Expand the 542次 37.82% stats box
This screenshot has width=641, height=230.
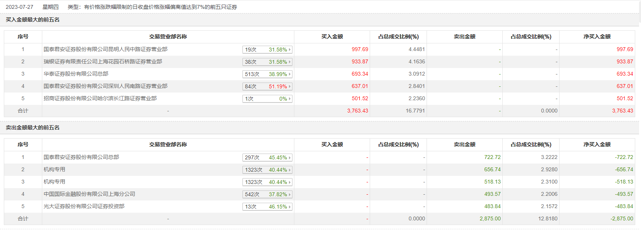pos(267,194)
